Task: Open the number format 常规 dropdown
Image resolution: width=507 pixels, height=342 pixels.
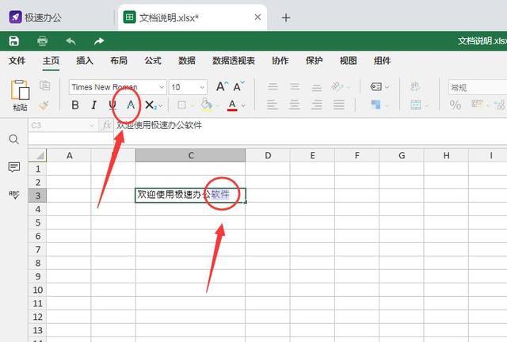Action: coord(478,87)
